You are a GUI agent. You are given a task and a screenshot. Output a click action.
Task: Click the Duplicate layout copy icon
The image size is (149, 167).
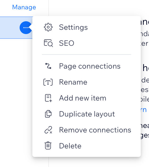pyautogui.click(x=48, y=114)
